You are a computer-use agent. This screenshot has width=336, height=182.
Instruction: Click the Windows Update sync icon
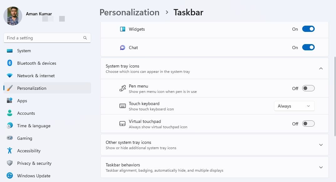point(10,175)
